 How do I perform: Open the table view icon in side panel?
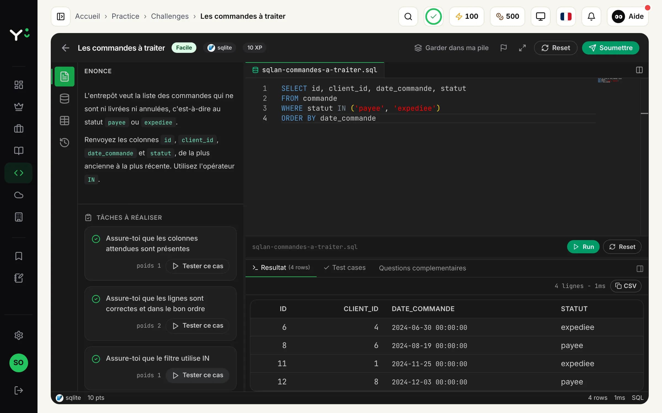[65, 121]
